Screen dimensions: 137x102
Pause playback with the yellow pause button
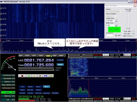coord(35,76)
